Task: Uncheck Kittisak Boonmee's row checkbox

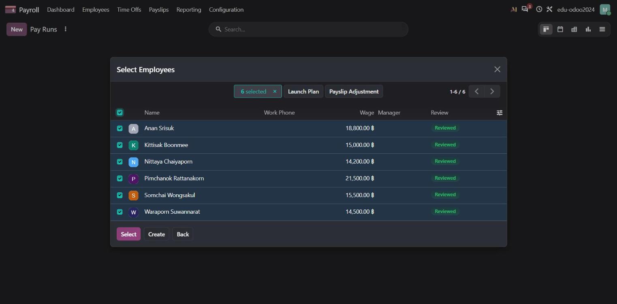Action: tap(120, 145)
